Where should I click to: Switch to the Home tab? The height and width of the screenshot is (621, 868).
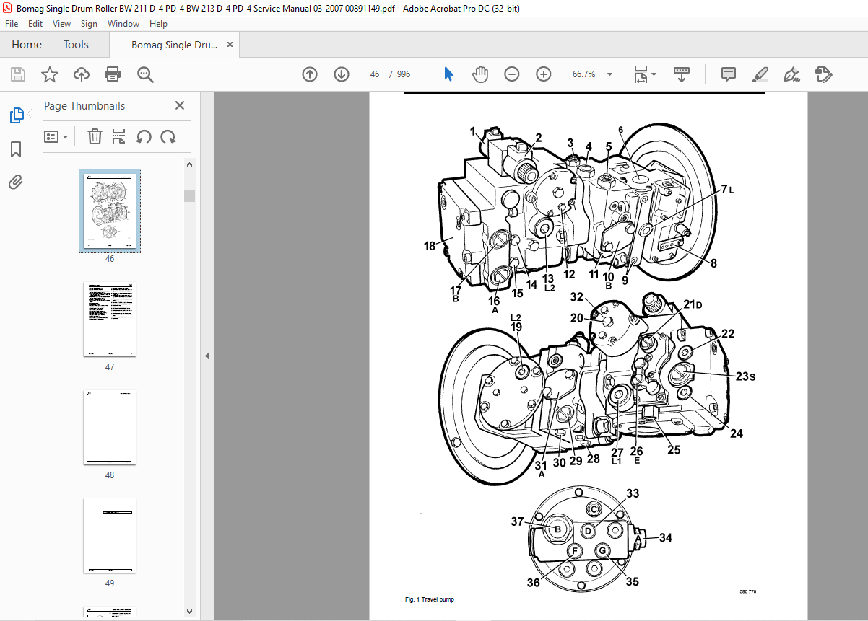pos(27,45)
